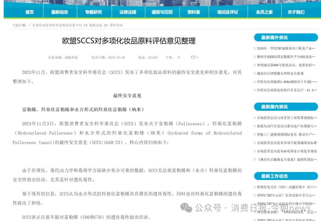Open news 2026年一季度TBT通报和出口欧美产品

286,48
